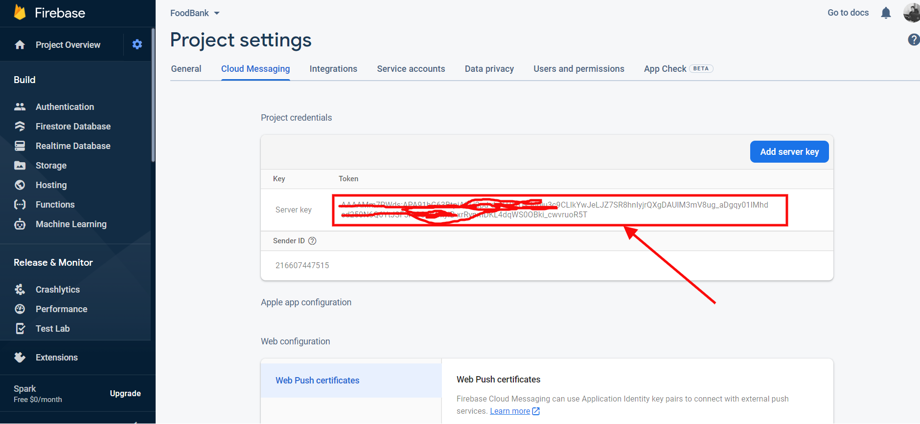The height and width of the screenshot is (424, 920).
Task: Open Extensions menu item
Action: (x=56, y=357)
